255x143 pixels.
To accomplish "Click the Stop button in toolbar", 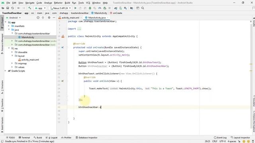I will click(x=110, y=8).
